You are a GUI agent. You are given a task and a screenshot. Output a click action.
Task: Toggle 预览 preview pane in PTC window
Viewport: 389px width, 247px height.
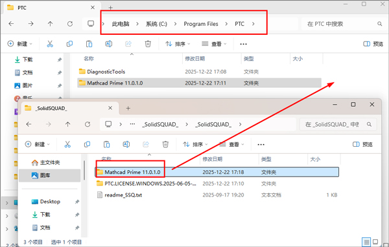pyautogui.click(x=373, y=44)
